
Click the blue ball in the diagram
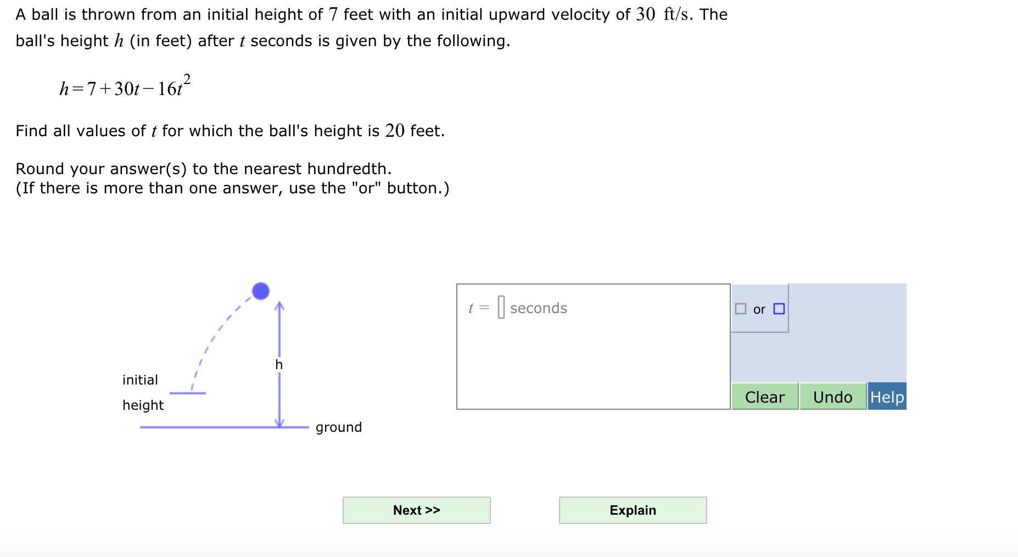pos(261,291)
